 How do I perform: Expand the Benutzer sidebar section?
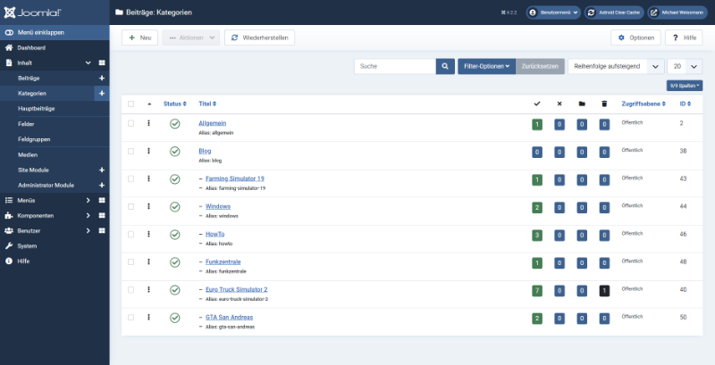pyautogui.click(x=88, y=231)
